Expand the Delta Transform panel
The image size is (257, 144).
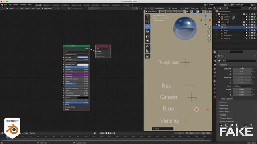point(227,99)
